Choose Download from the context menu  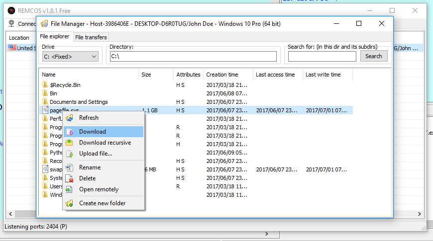click(x=104, y=132)
